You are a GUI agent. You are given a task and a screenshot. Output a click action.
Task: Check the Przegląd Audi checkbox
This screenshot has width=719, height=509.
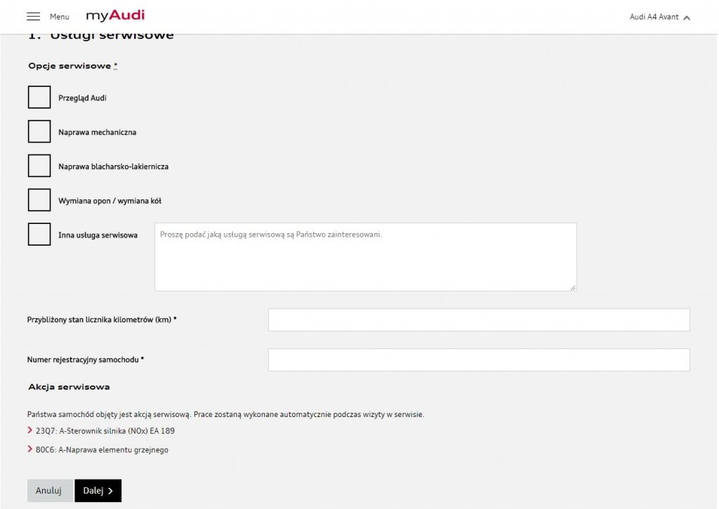[39, 97]
